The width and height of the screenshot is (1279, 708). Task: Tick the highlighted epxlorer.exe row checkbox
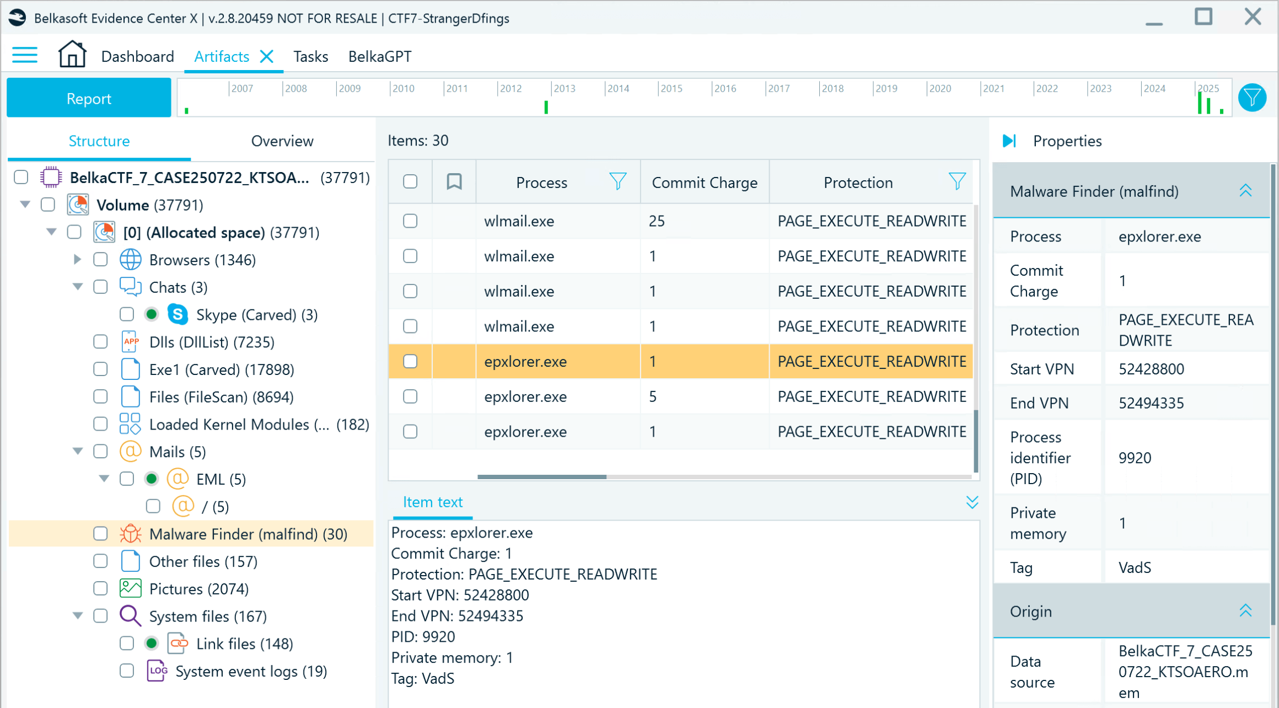coord(410,361)
